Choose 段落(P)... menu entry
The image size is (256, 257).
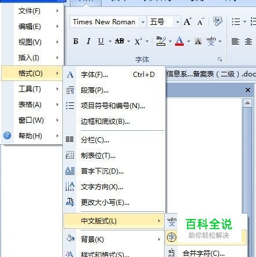coord(114,90)
